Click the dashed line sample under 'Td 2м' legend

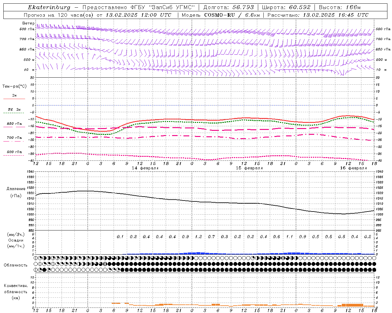14,113
